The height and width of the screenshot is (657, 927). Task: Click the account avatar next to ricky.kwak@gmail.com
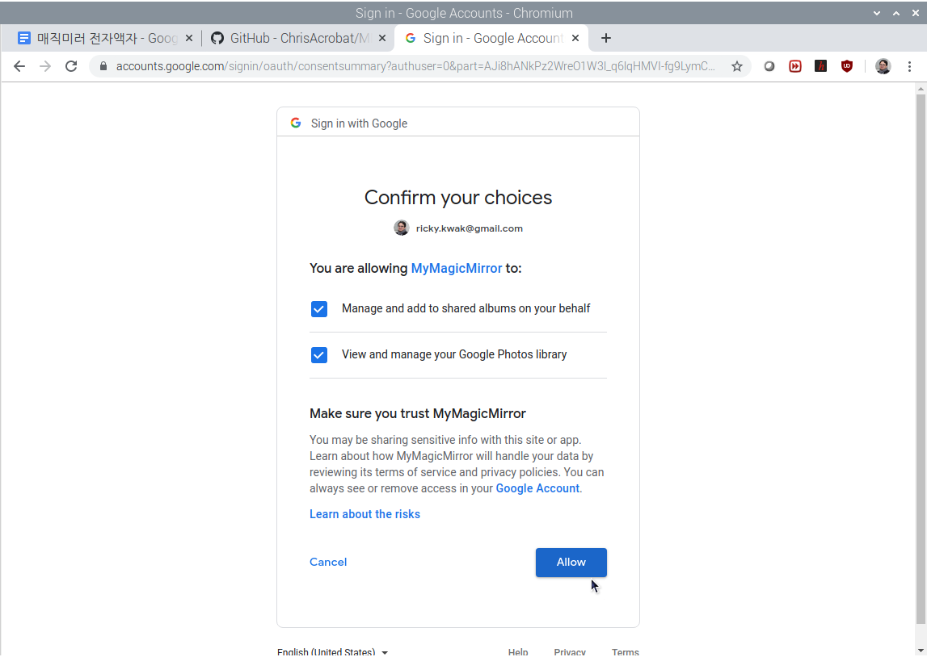[x=402, y=228]
